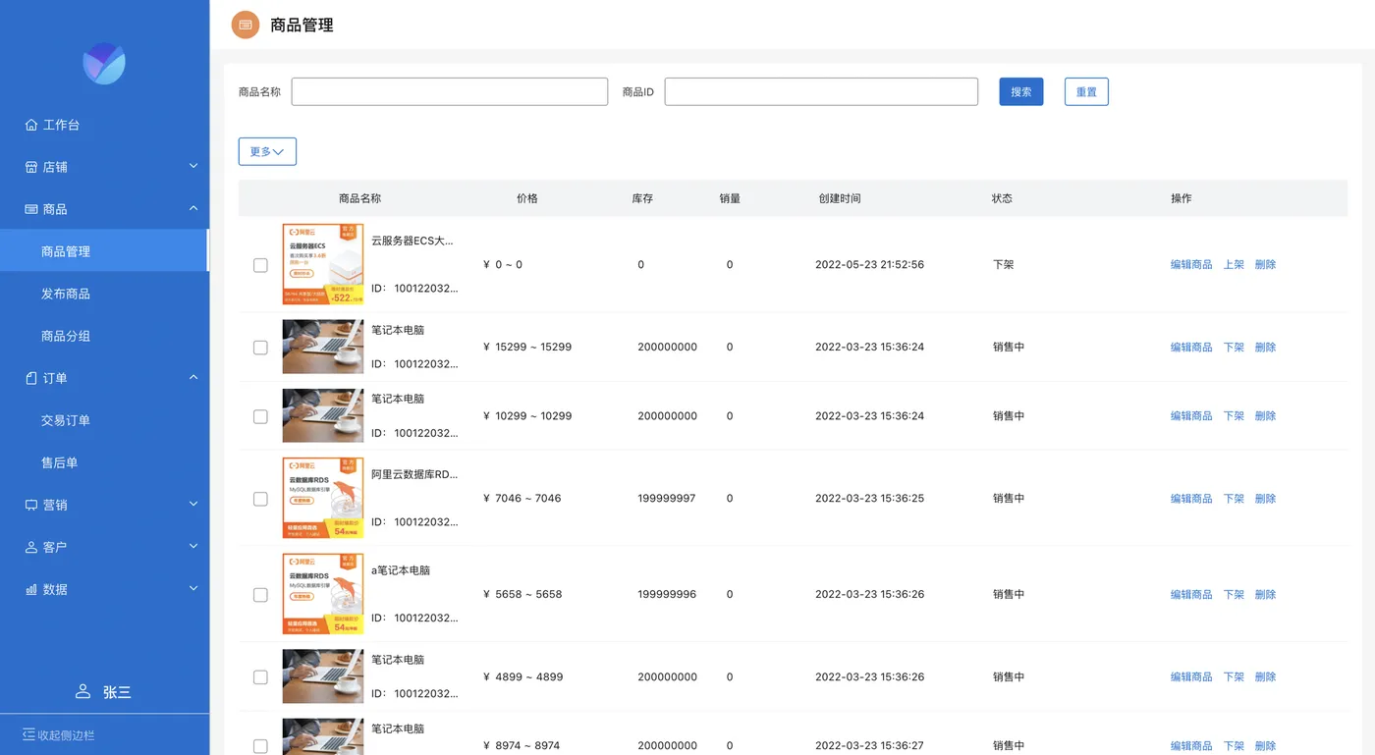The width and height of the screenshot is (1375, 755).
Task: Click the 阿里云数据库RD product thumbnail
Action: (x=323, y=498)
